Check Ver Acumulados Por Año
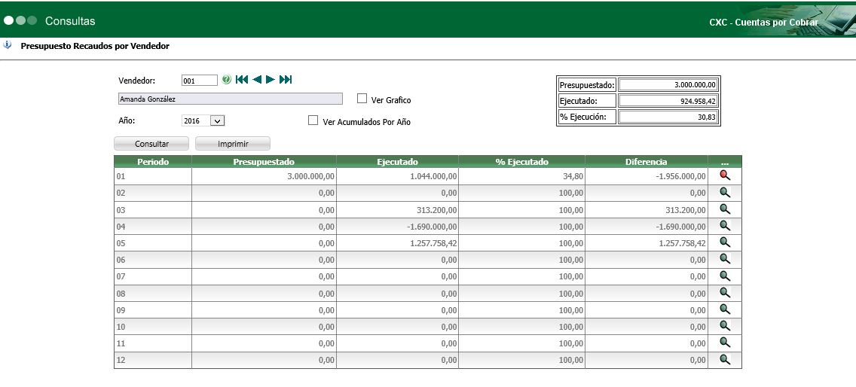856x387 pixels. coord(313,120)
